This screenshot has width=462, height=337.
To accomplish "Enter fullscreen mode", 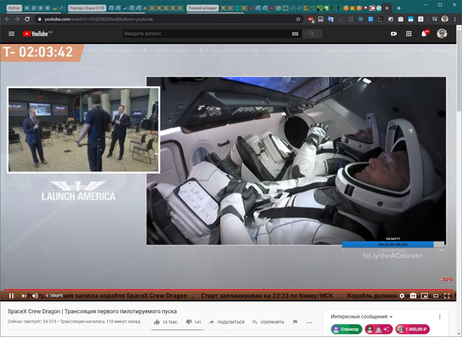I will (x=447, y=296).
